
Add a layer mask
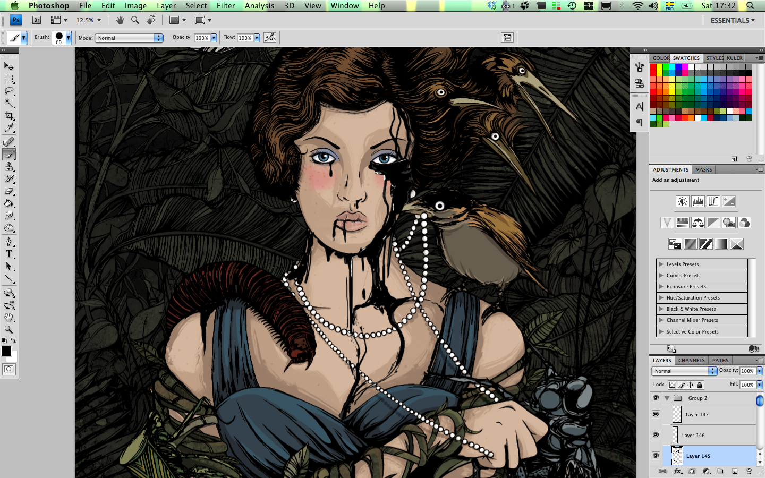pos(692,471)
